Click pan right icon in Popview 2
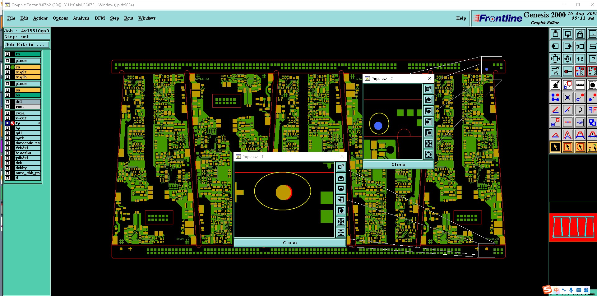 pyautogui.click(x=428, y=133)
